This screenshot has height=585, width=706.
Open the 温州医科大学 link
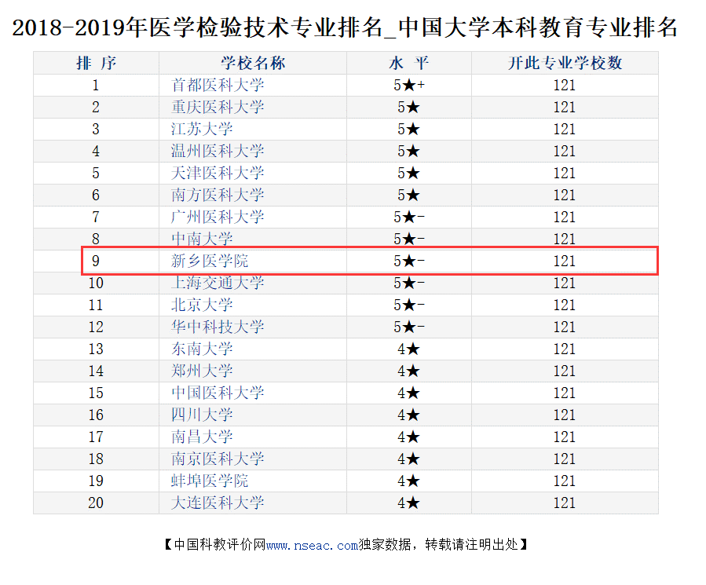pyautogui.click(x=218, y=151)
